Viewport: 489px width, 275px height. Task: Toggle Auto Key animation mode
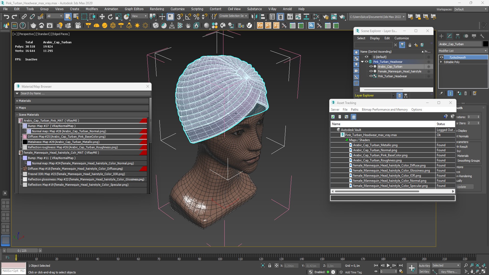point(424,266)
